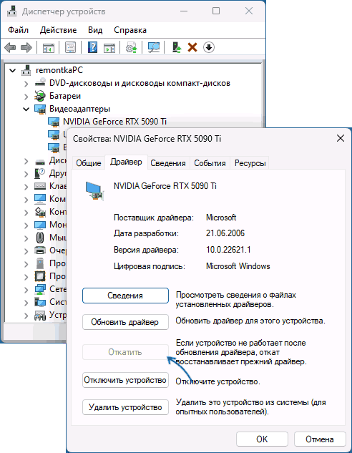Click the Батареи battery icon

[40, 96]
